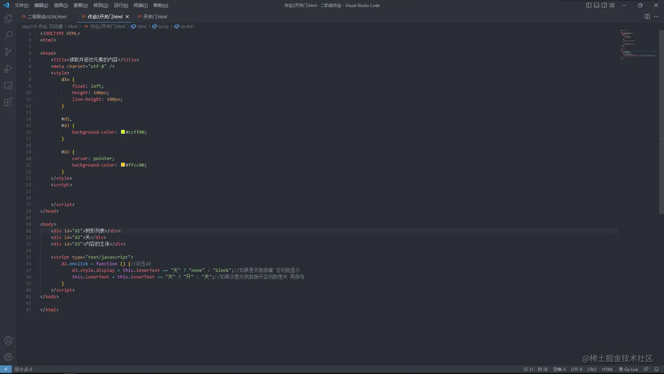Viewport: 664px width, 374px height.
Task: Open the Search view in activity bar
Action: [8, 35]
